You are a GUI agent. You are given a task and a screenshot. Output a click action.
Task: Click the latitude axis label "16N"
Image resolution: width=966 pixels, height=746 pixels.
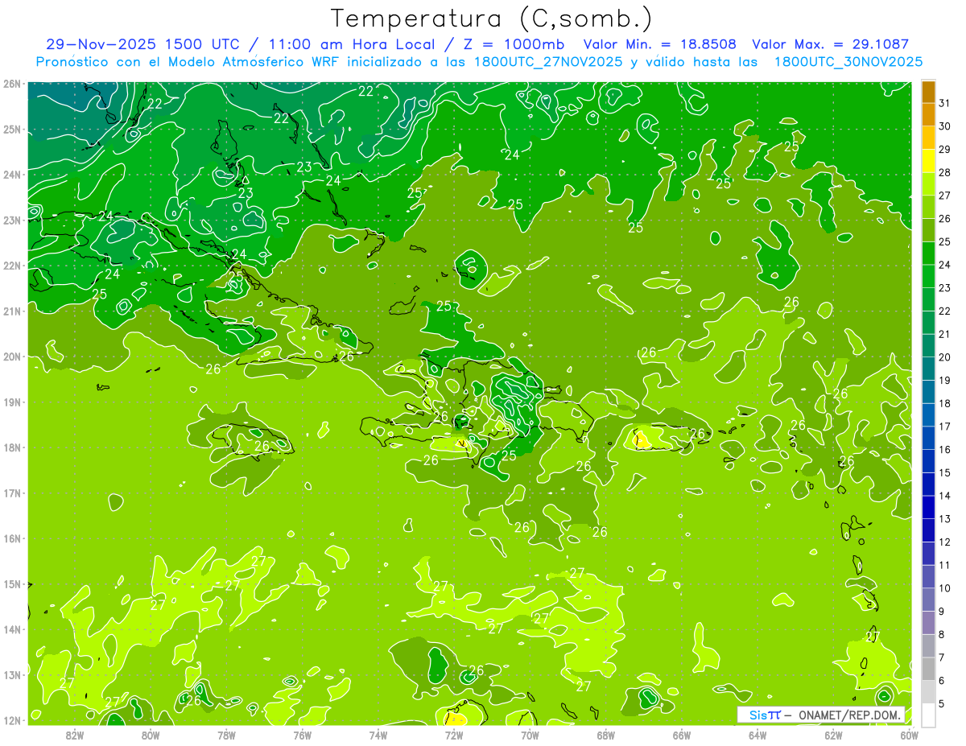(12, 538)
